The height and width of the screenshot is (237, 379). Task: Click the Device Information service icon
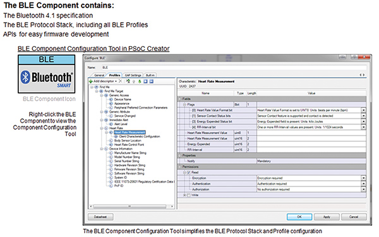106,149
